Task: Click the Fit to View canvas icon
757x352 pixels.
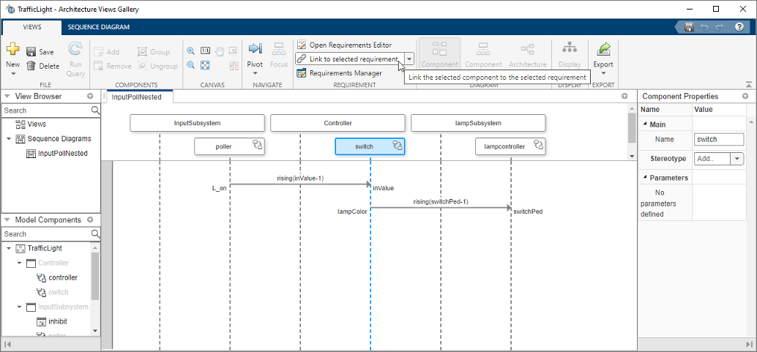Action: 205,65
